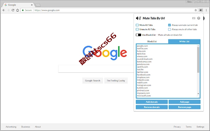210x131 pixels.
Task: Select myspace.com in the white list
Action: click(143, 93)
